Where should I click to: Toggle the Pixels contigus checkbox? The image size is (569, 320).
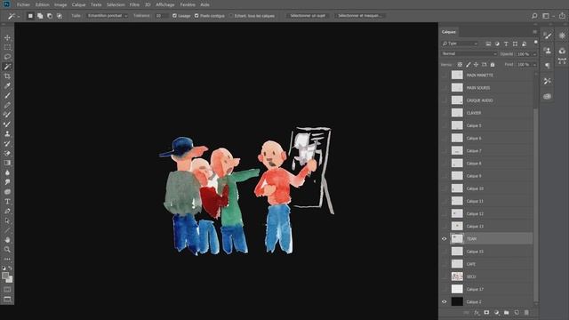point(196,16)
